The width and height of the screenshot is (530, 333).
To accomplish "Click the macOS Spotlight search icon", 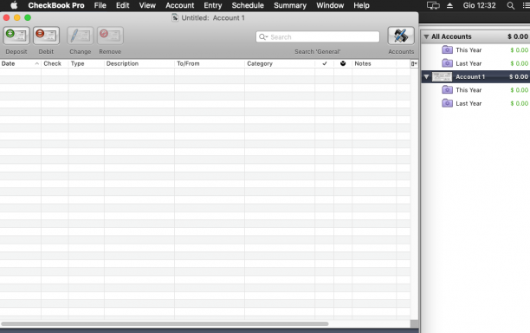I will pos(511,5).
